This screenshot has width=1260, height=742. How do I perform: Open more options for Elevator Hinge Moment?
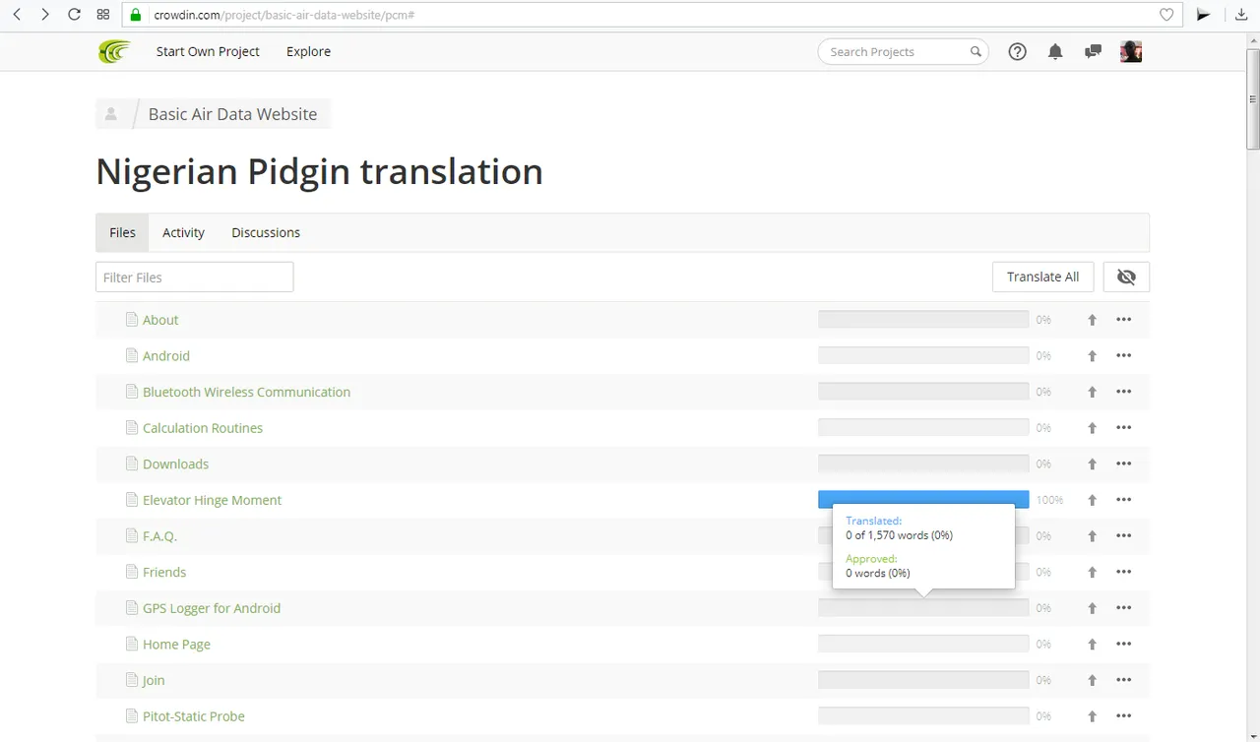pos(1124,500)
